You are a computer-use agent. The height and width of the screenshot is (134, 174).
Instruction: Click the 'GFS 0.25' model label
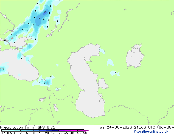point(46,127)
